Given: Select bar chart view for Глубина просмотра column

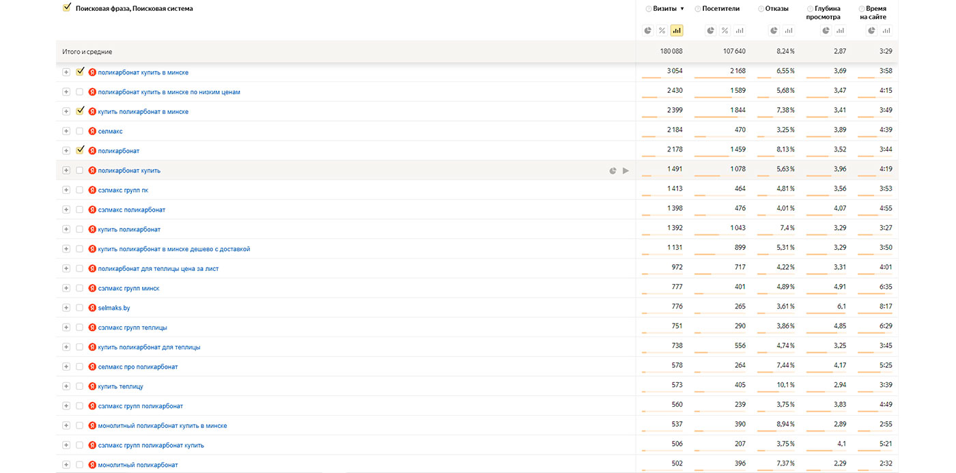Looking at the screenshot, I should click(840, 31).
